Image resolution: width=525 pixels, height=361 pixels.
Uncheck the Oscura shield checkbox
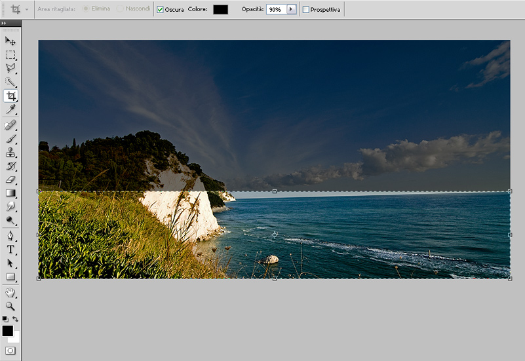[x=160, y=10]
